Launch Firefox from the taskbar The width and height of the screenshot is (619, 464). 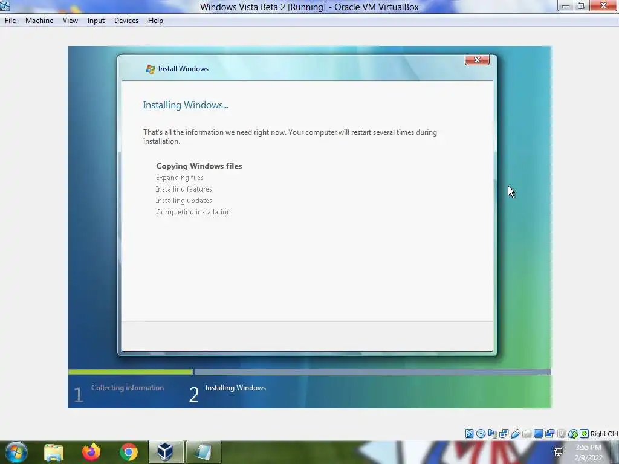click(x=91, y=452)
